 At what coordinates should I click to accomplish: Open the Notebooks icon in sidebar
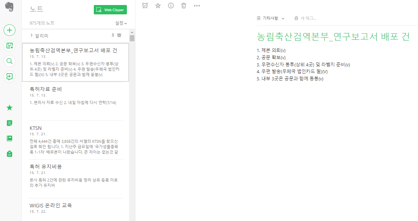pyautogui.click(x=9, y=138)
